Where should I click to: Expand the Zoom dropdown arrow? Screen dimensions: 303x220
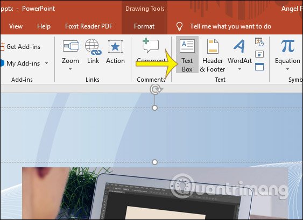click(71, 69)
